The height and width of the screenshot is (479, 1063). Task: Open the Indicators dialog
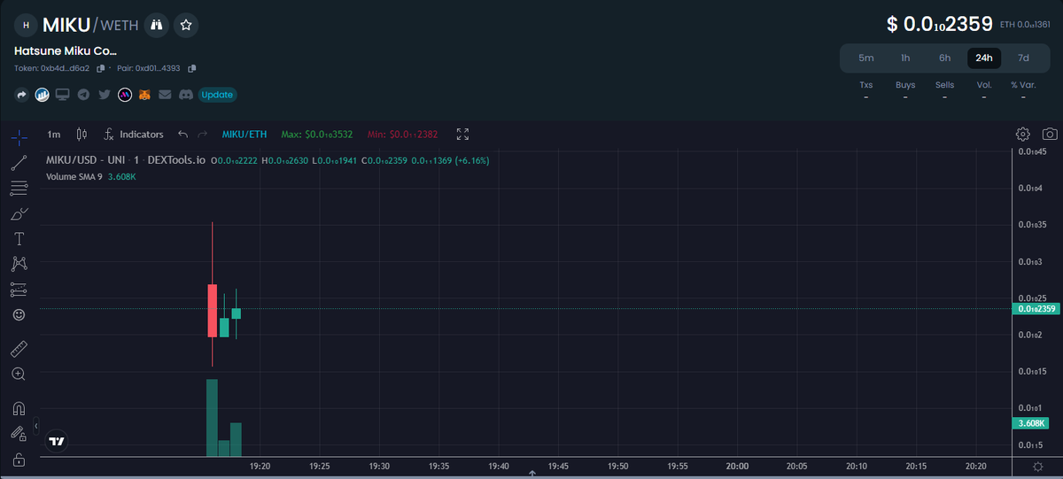(x=134, y=135)
